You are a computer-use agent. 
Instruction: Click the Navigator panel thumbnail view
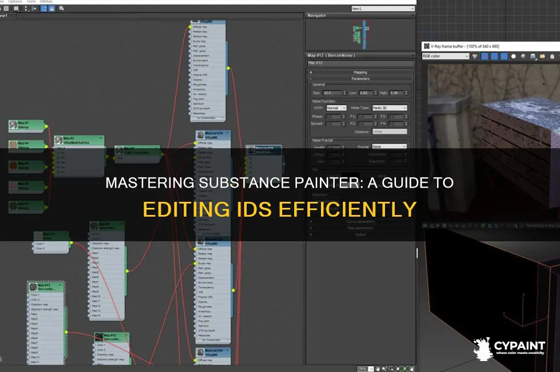360,34
